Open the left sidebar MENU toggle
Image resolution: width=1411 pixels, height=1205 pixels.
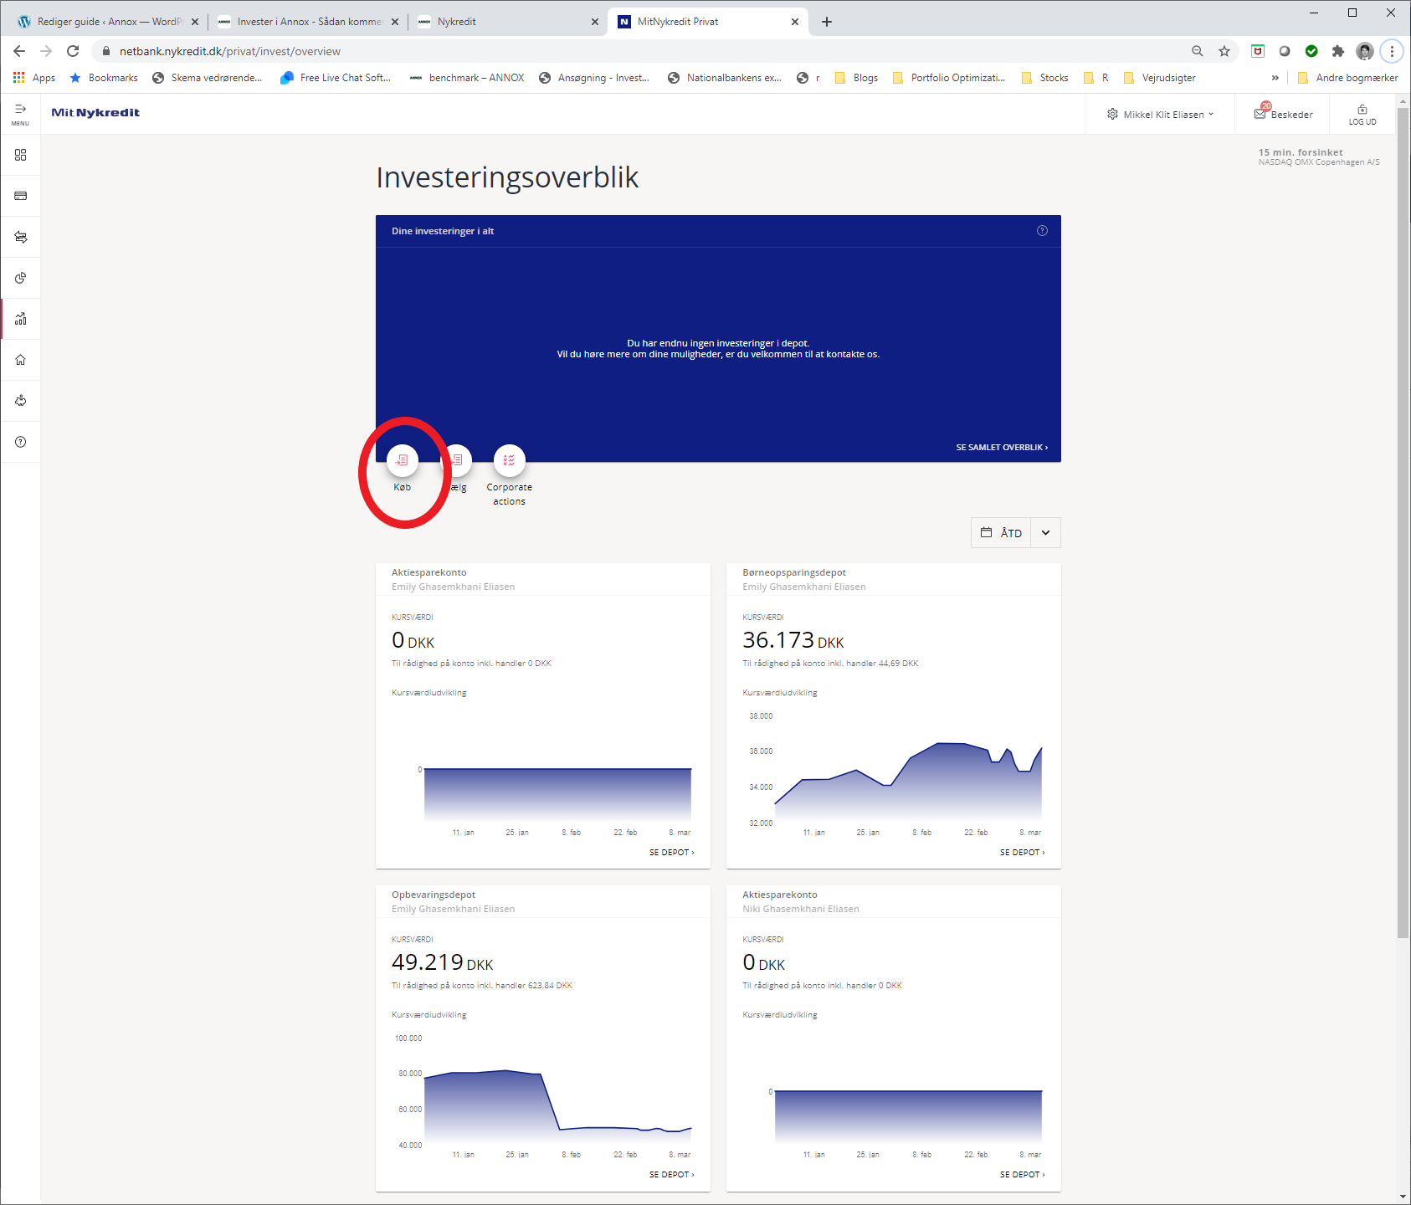tap(20, 114)
